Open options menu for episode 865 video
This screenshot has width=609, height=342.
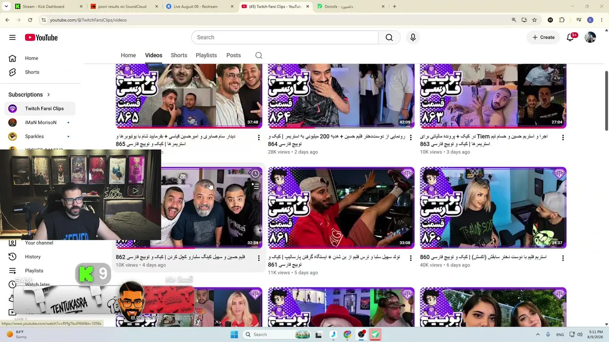click(259, 138)
